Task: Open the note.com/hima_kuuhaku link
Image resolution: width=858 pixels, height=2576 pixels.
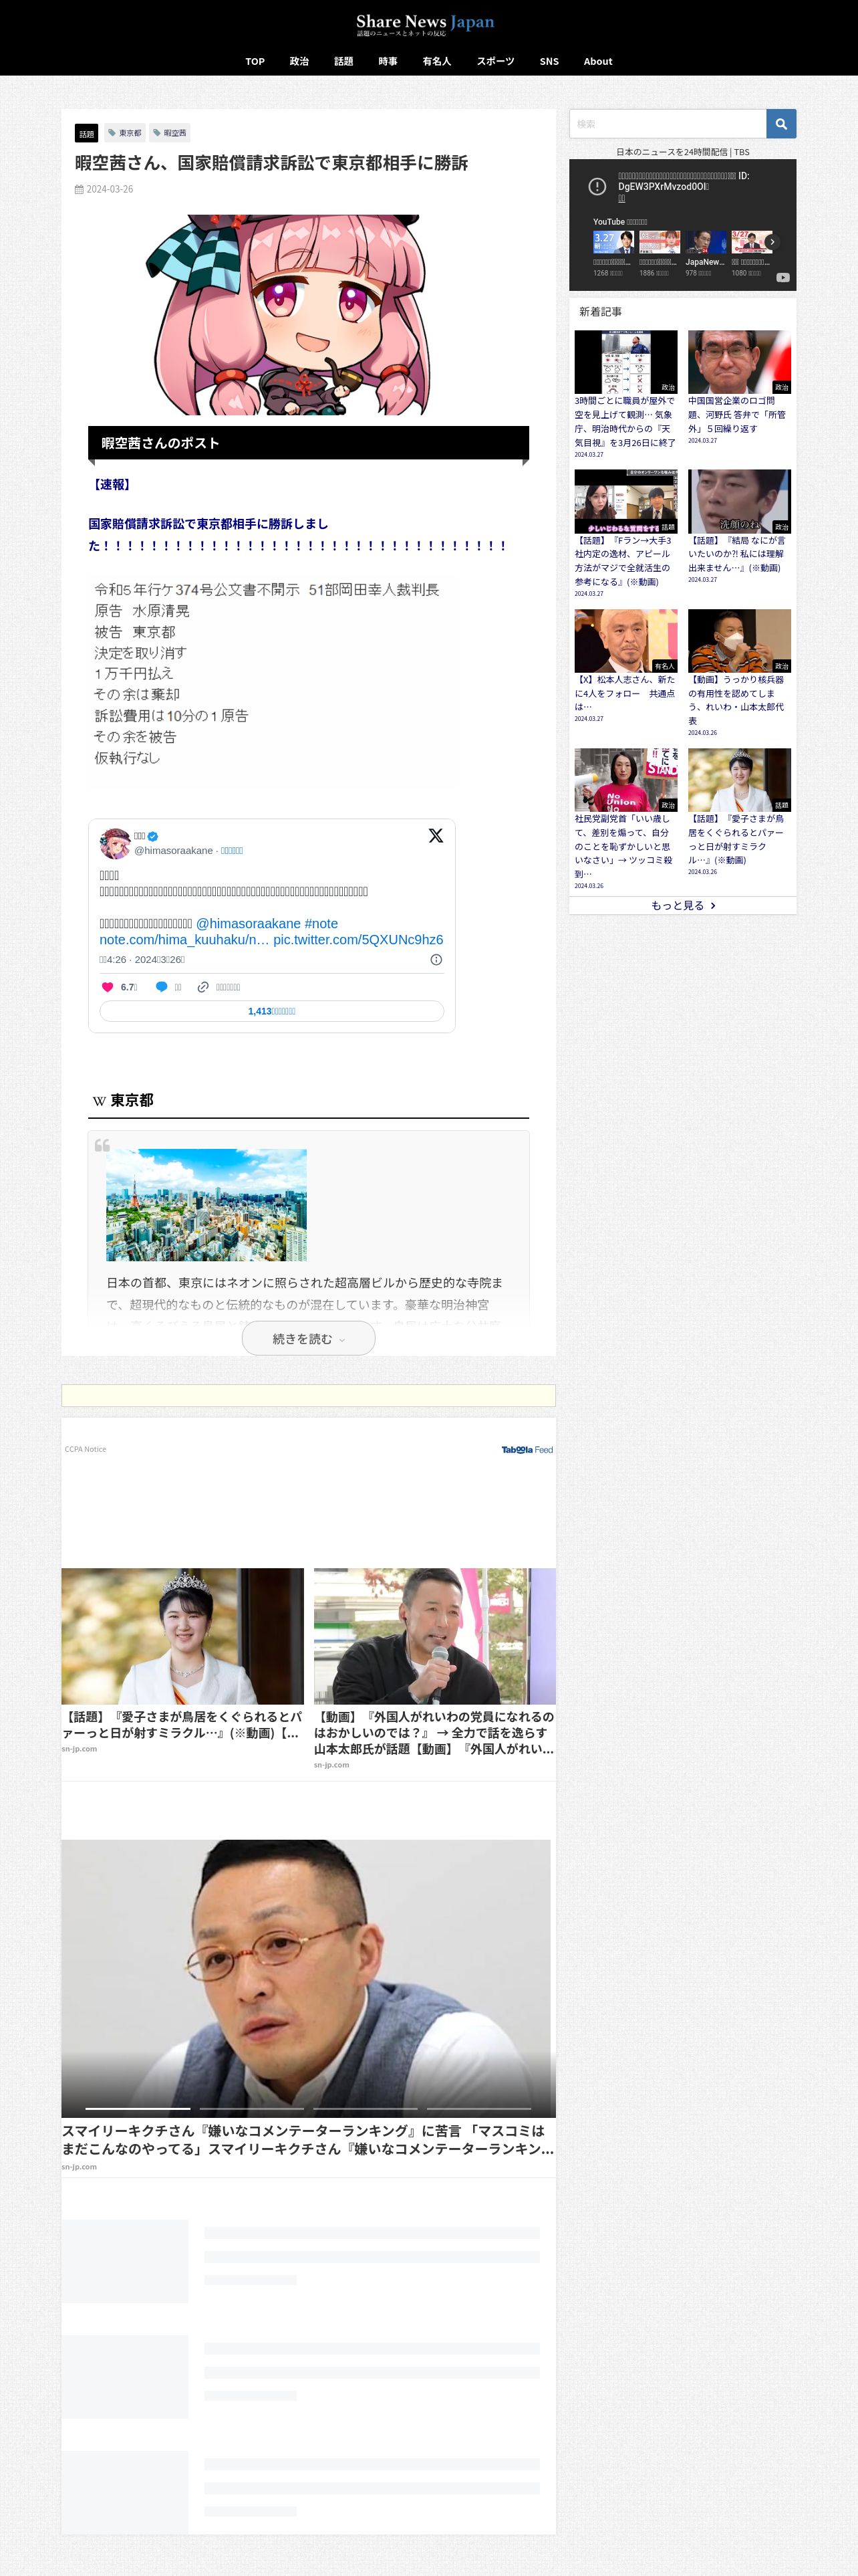Action: tap(184, 940)
